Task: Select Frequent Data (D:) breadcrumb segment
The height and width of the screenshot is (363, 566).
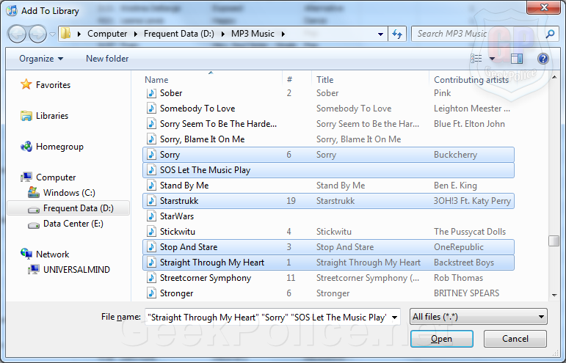Action: [178, 34]
